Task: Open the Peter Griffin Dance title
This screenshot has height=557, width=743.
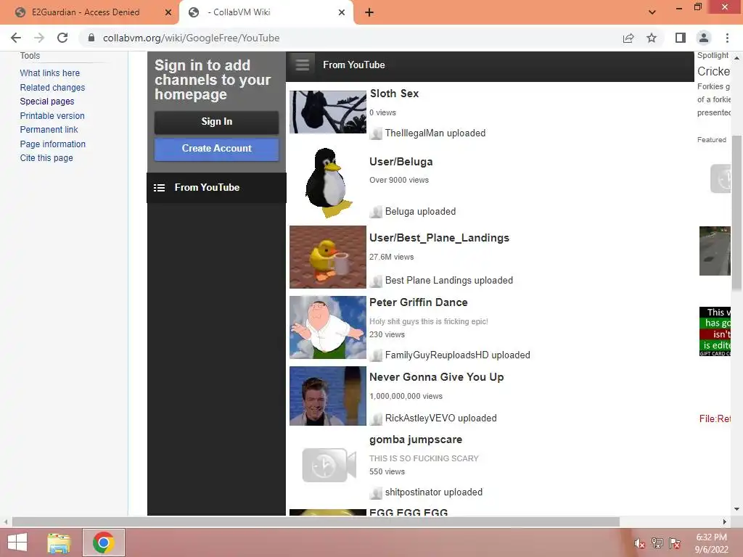Action: tap(419, 302)
